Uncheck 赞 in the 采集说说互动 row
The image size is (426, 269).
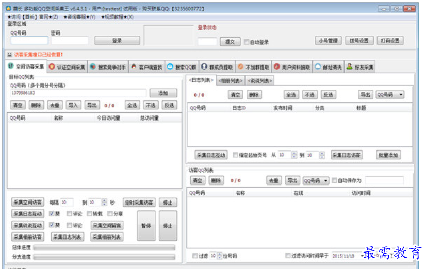click(x=52, y=225)
